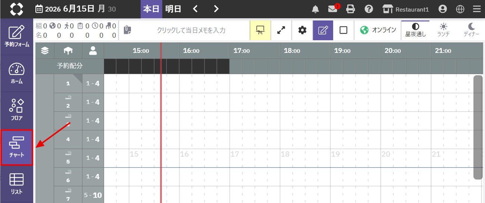The height and width of the screenshot is (203, 485).
Task: Open the hamburger menu
Action: pos(477,9)
